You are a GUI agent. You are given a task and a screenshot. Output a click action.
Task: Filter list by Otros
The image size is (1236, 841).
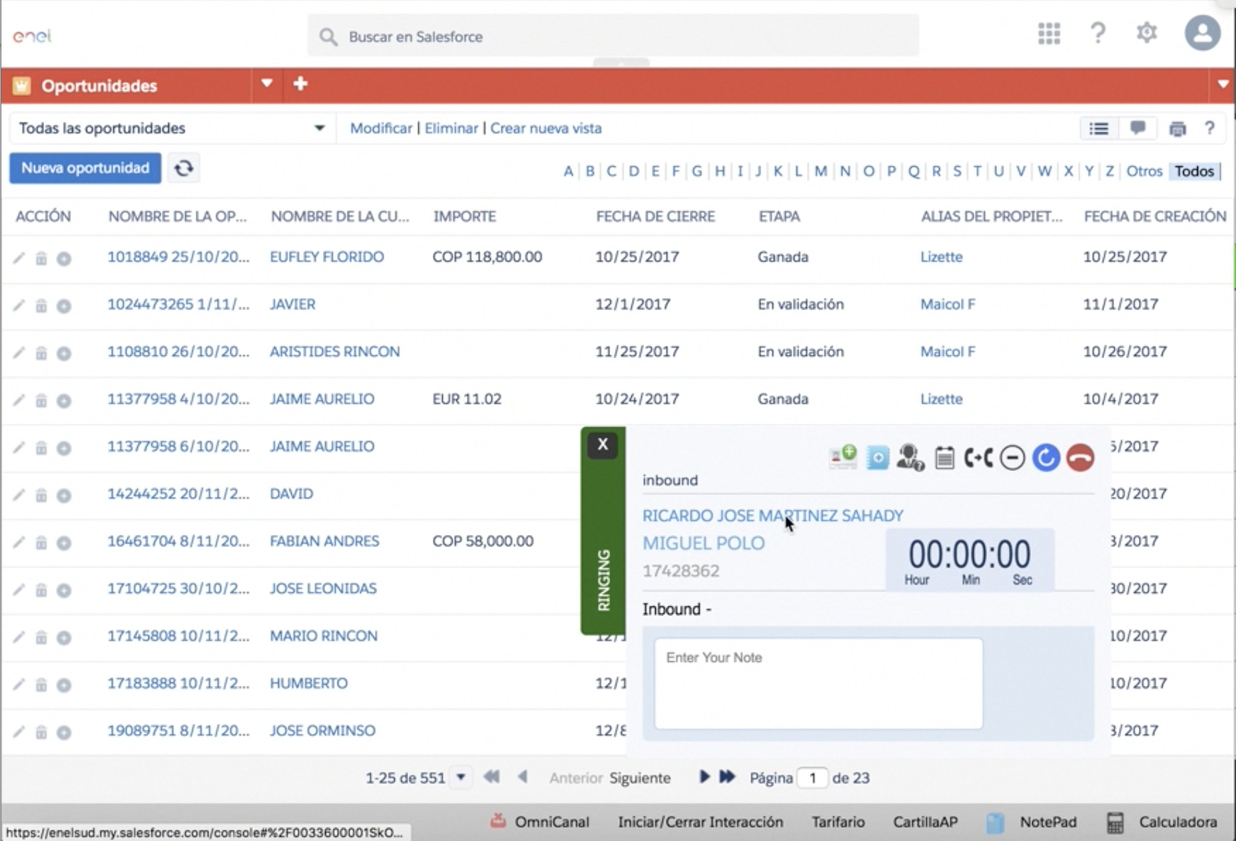(x=1144, y=172)
